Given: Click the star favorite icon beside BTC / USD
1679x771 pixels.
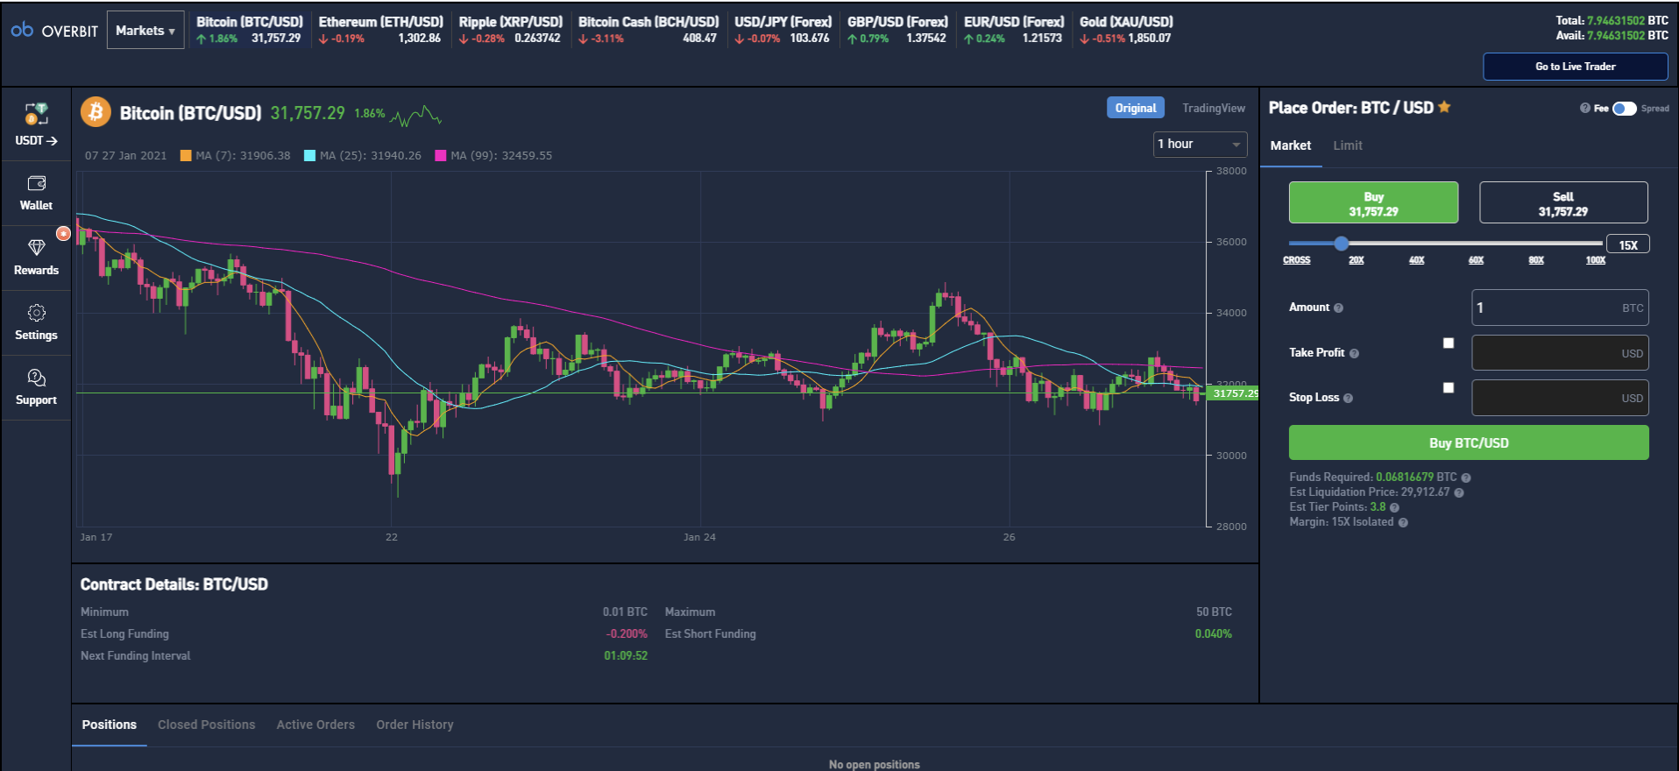Looking at the screenshot, I should pos(1444,107).
